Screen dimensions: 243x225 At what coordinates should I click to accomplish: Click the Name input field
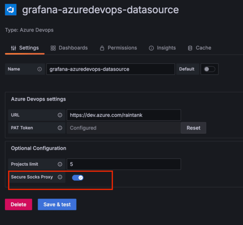[111, 69]
